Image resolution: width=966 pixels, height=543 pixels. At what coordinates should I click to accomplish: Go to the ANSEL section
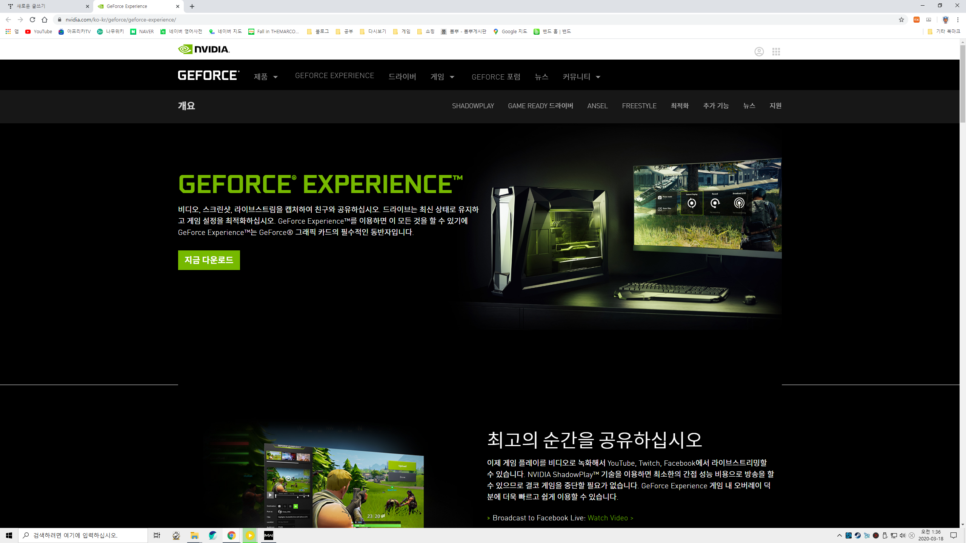click(597, 106)
